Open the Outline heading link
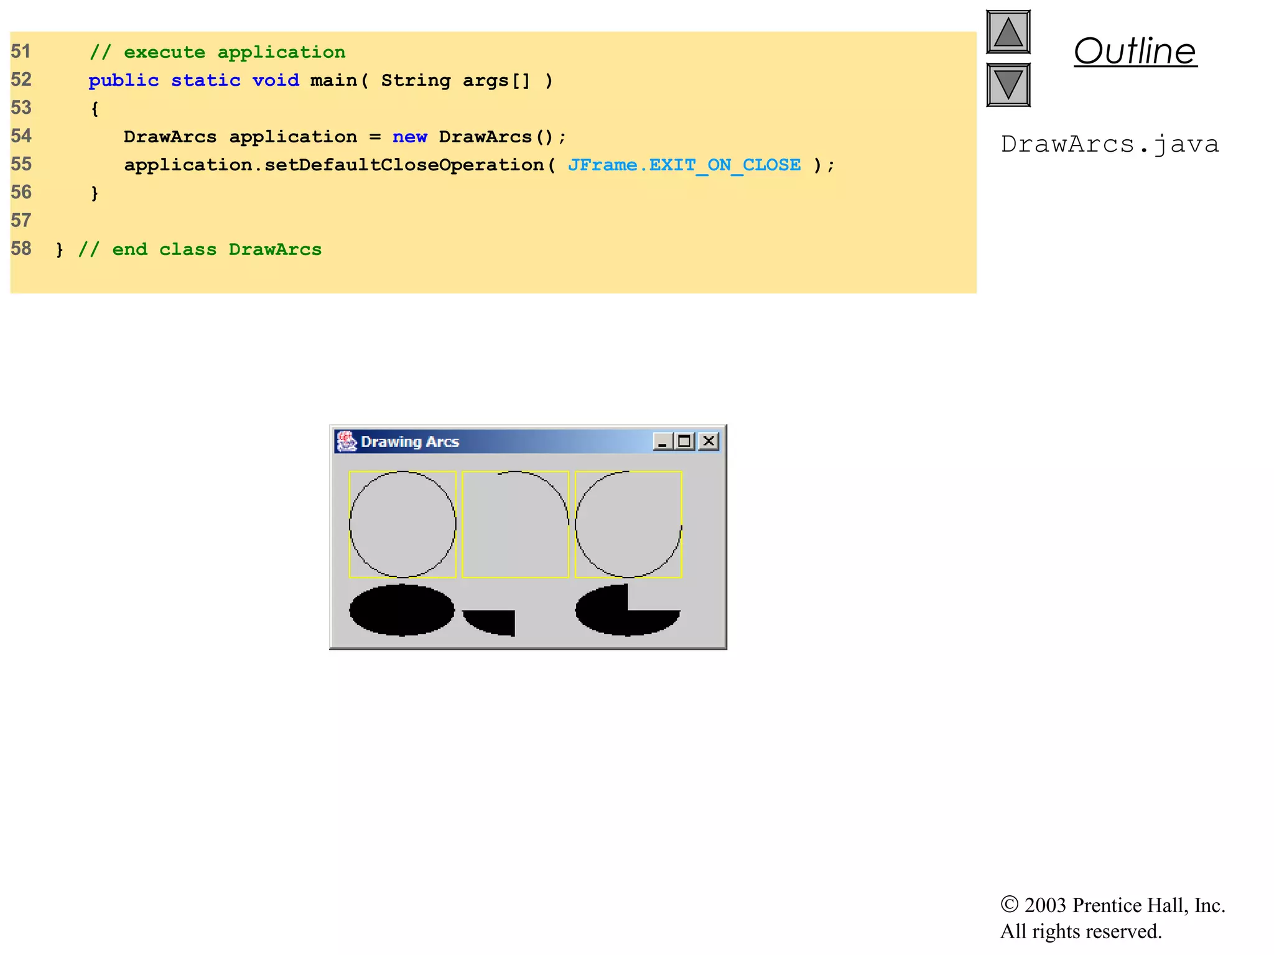This screenshot has width=1274, height=955. [x=1135, y=51]
